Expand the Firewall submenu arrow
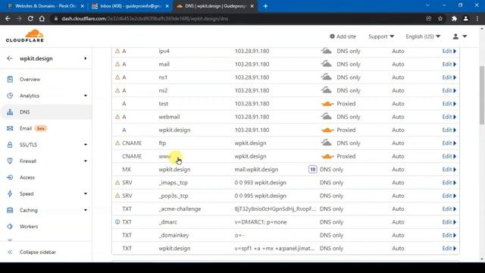485x273 pixels. [86, 161]
